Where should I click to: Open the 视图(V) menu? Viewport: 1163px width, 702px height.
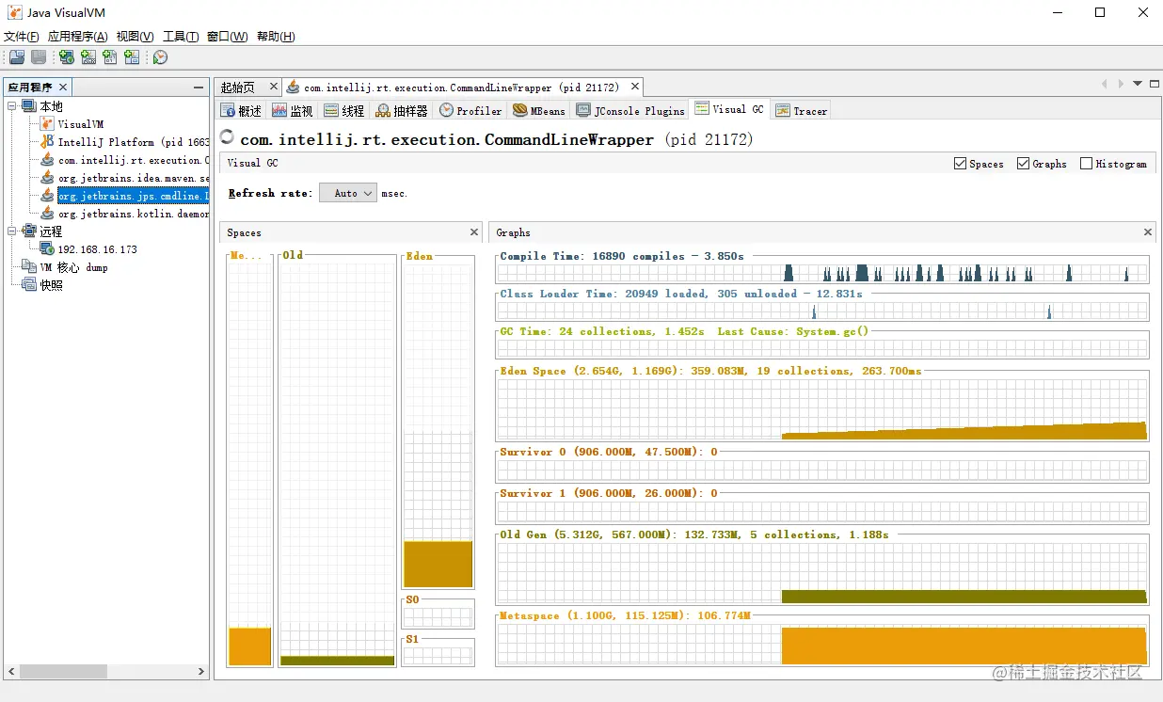(135, 37)
